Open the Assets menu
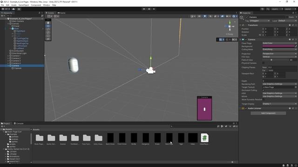The image size is (298, 167). point(14,5)
